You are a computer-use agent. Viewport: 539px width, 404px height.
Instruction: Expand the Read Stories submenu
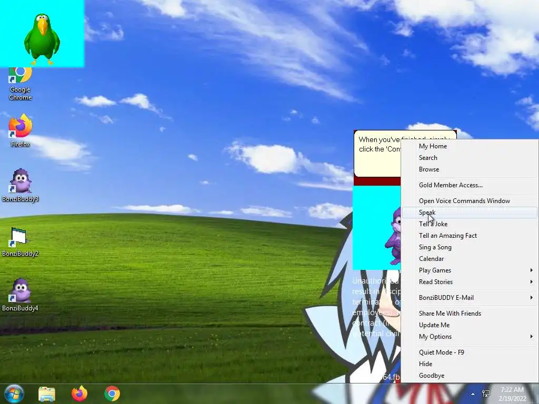coord(469,282)
